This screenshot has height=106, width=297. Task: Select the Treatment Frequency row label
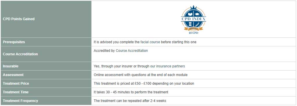point(46,101)
